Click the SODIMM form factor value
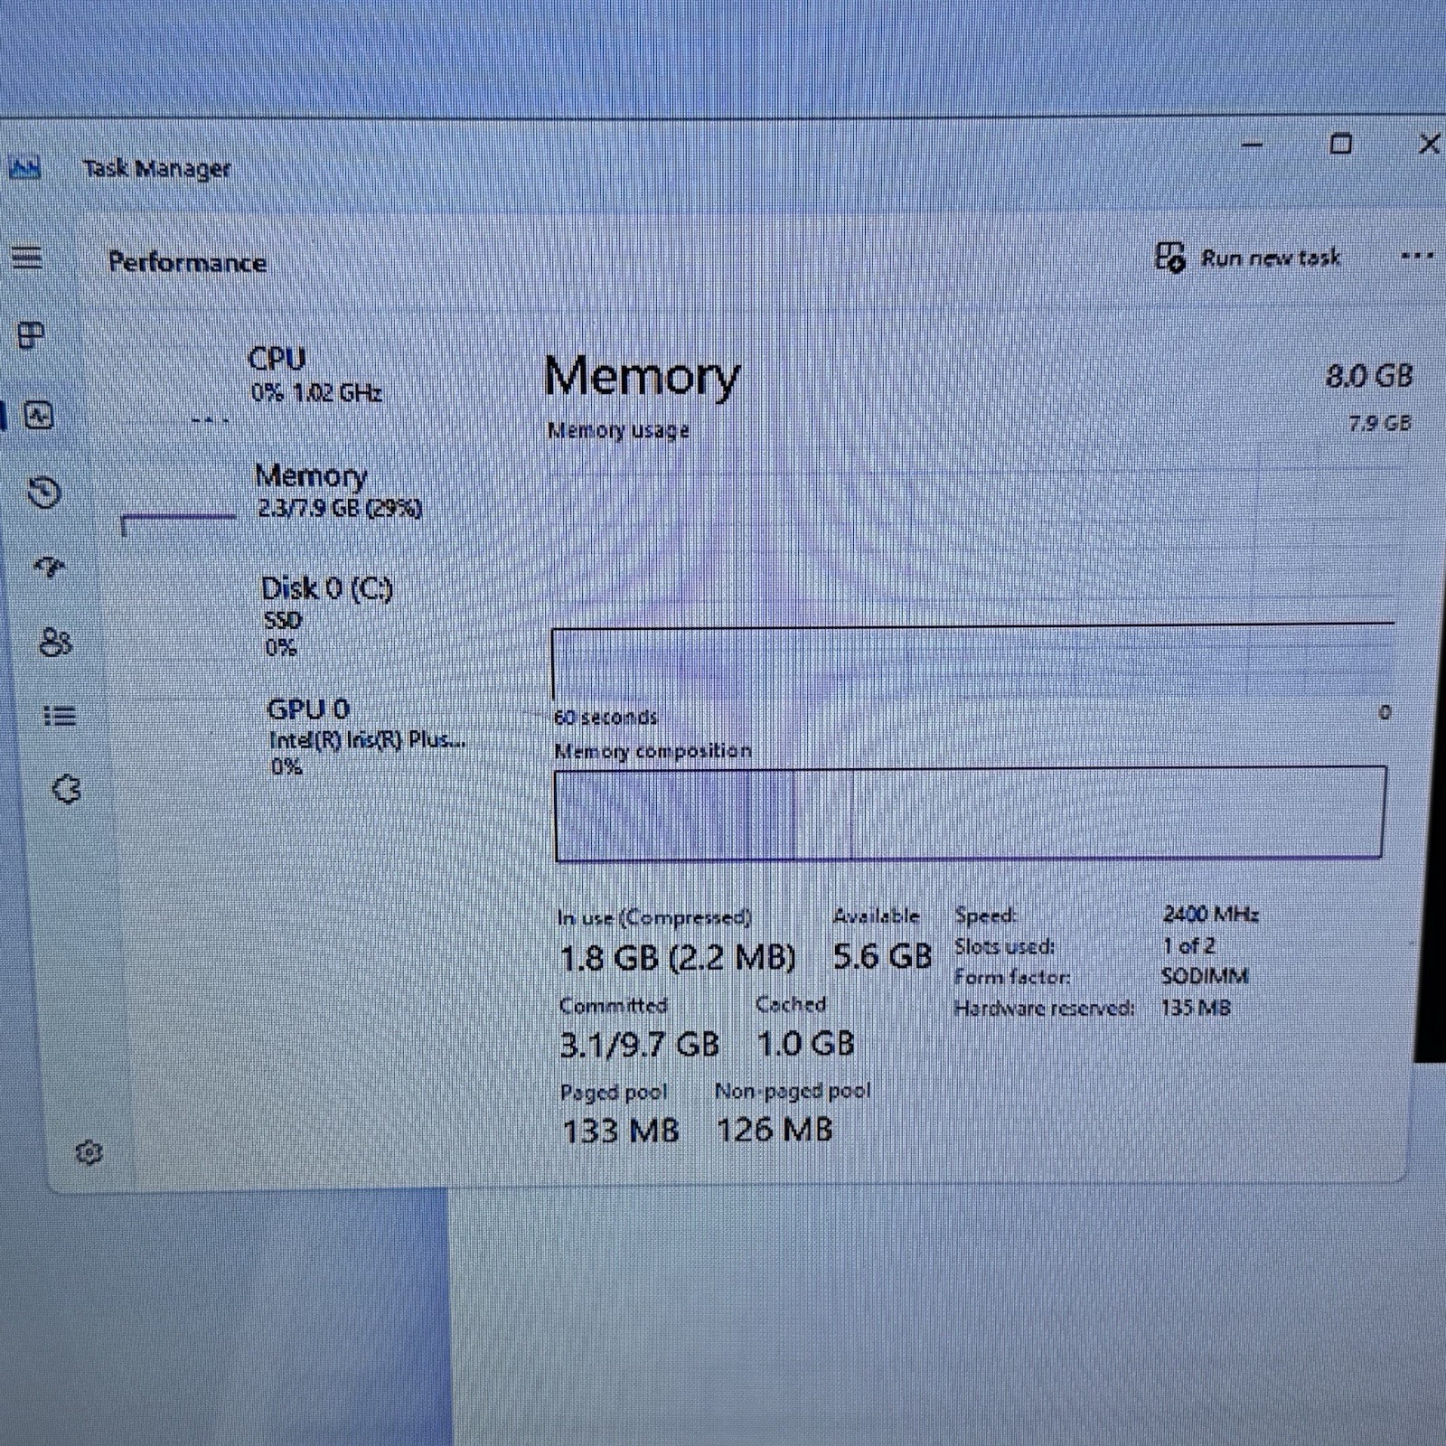Image resolution: width=1446 pixels, height=1446 pixels. pos(1205,976)
